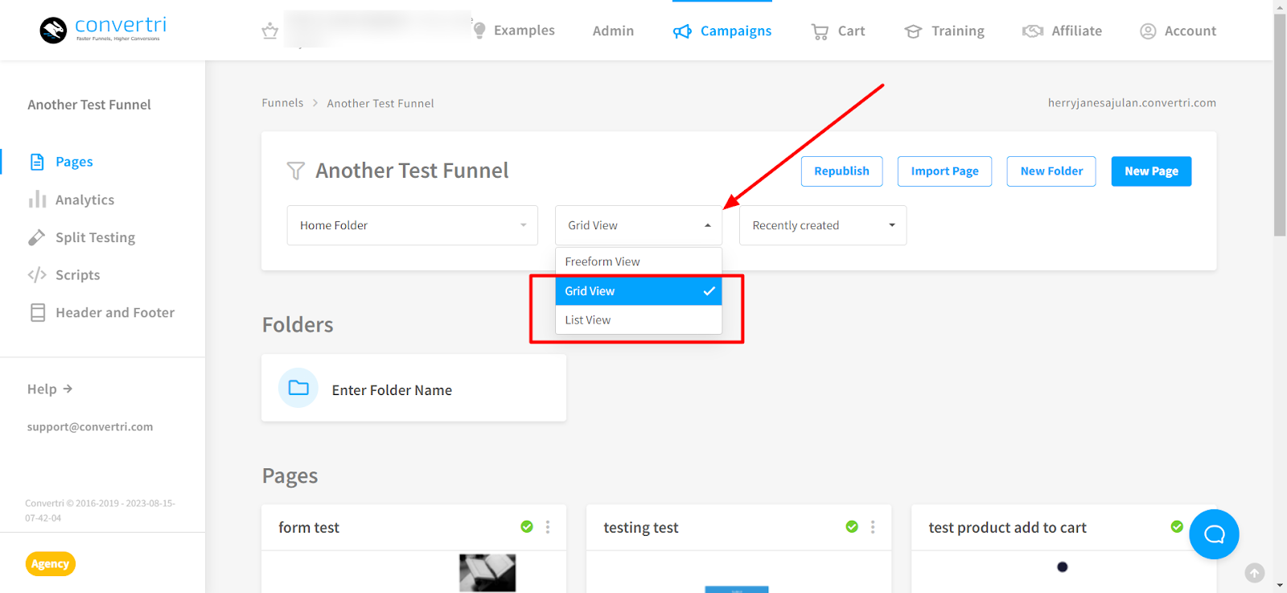Viewport: 1287px width, 593px height.
Task: Open Pages section in sidebar
Action: (x=74, y=162)
